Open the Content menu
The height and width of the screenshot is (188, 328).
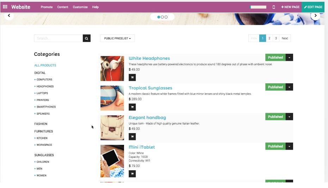click(63, 7)
